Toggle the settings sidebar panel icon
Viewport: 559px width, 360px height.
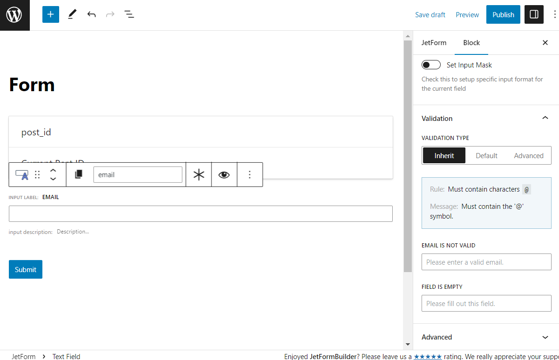(x=534, y=14)
